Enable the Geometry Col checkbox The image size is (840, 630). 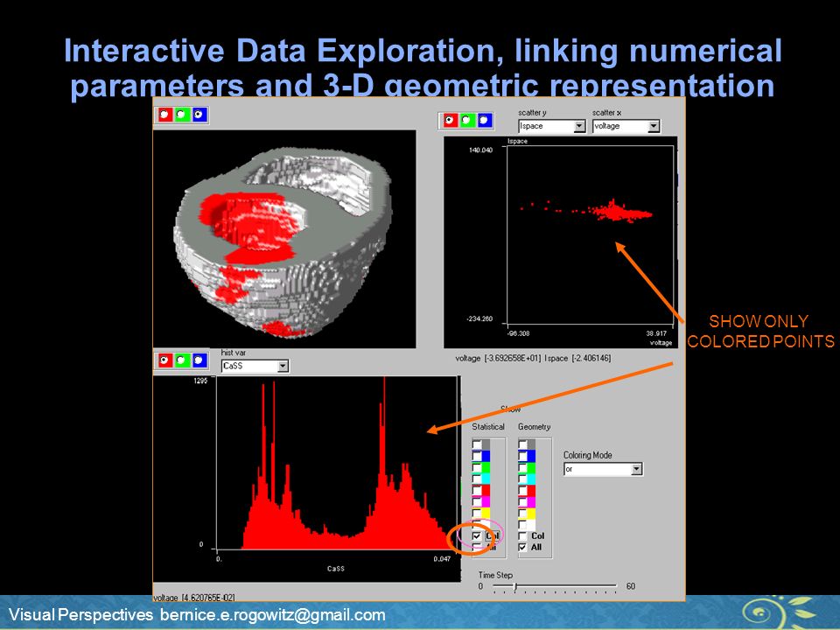pyautogui.click(x=523, y=536)
